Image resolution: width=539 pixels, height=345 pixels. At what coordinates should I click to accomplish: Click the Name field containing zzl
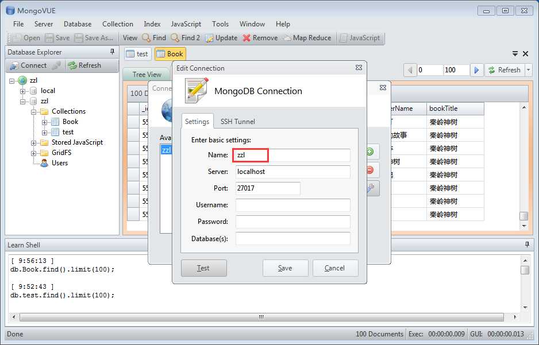[292, 155]
